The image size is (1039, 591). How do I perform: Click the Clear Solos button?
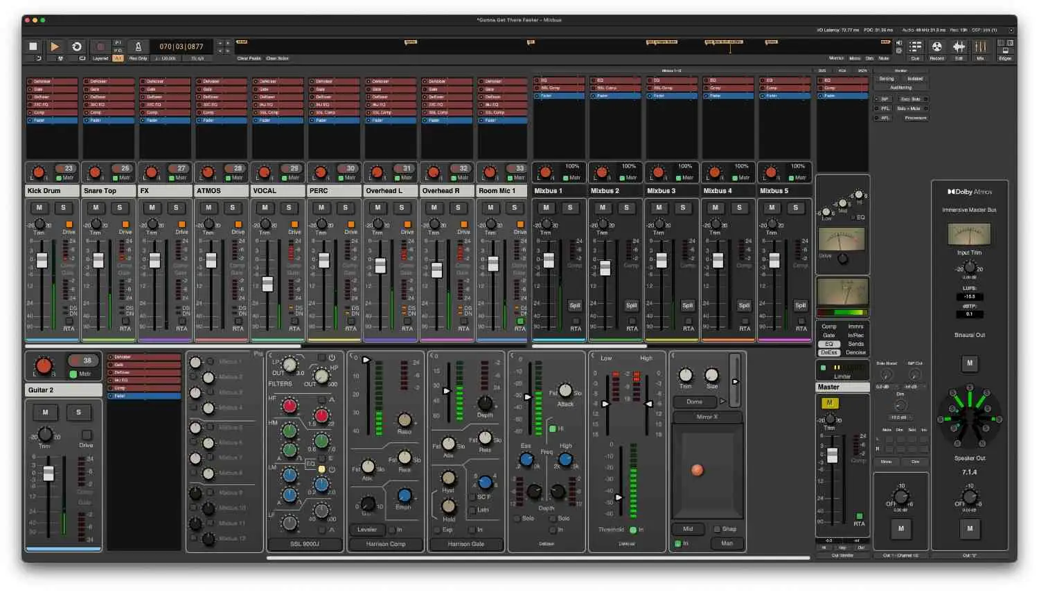coord(277,59)
